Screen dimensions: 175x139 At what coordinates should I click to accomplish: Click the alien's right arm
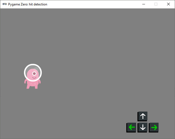tap(40, 81)
